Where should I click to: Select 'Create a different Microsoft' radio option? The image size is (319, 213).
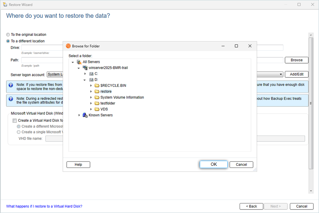click(19, 126)
